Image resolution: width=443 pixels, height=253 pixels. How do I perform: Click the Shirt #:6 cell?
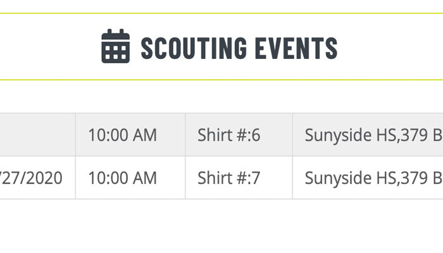(x=239, y=135)
